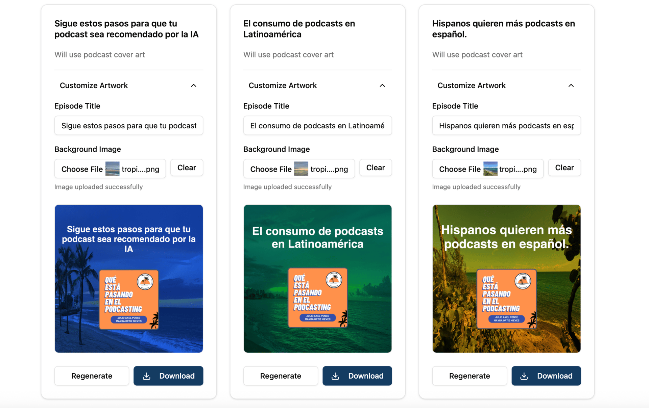Click uploaded file thumbnail in third card
Screen dimensions: 649x408
(490, 169)
